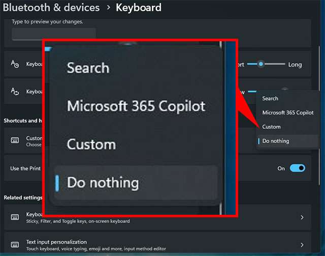This screenshot has width=325, height=256.
Task: Click the Long label beside delay slider
Action: pos(295,65)
